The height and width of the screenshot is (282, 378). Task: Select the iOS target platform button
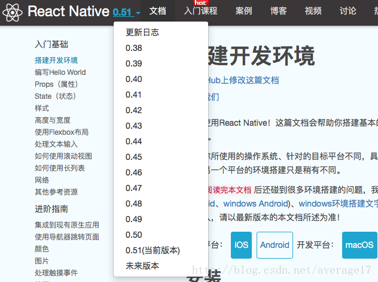point(241,245)
